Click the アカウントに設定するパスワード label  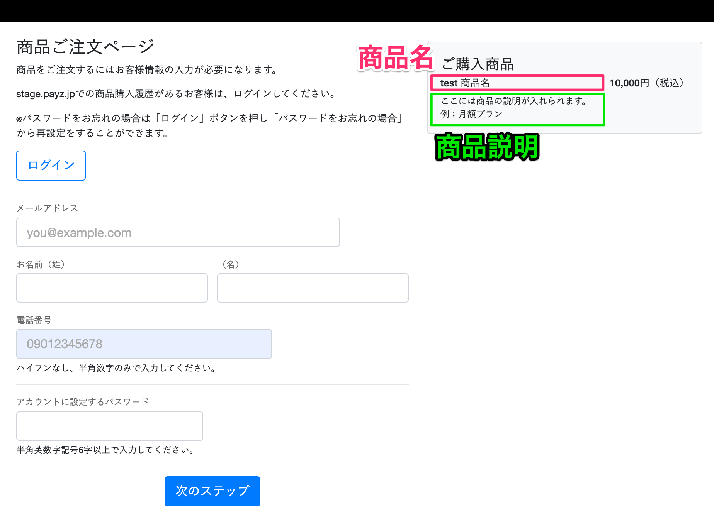(83, 402)
